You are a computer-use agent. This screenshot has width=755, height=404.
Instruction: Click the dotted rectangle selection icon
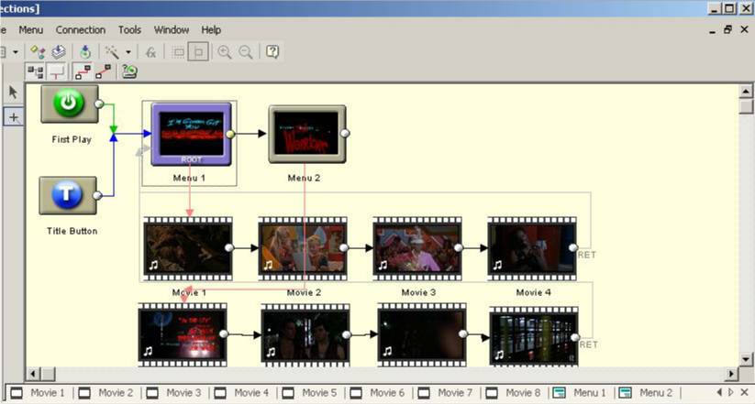coord(178,52)
